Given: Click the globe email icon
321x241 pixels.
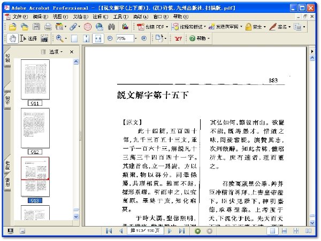Looking at the screenshot, I should [100, 27].
